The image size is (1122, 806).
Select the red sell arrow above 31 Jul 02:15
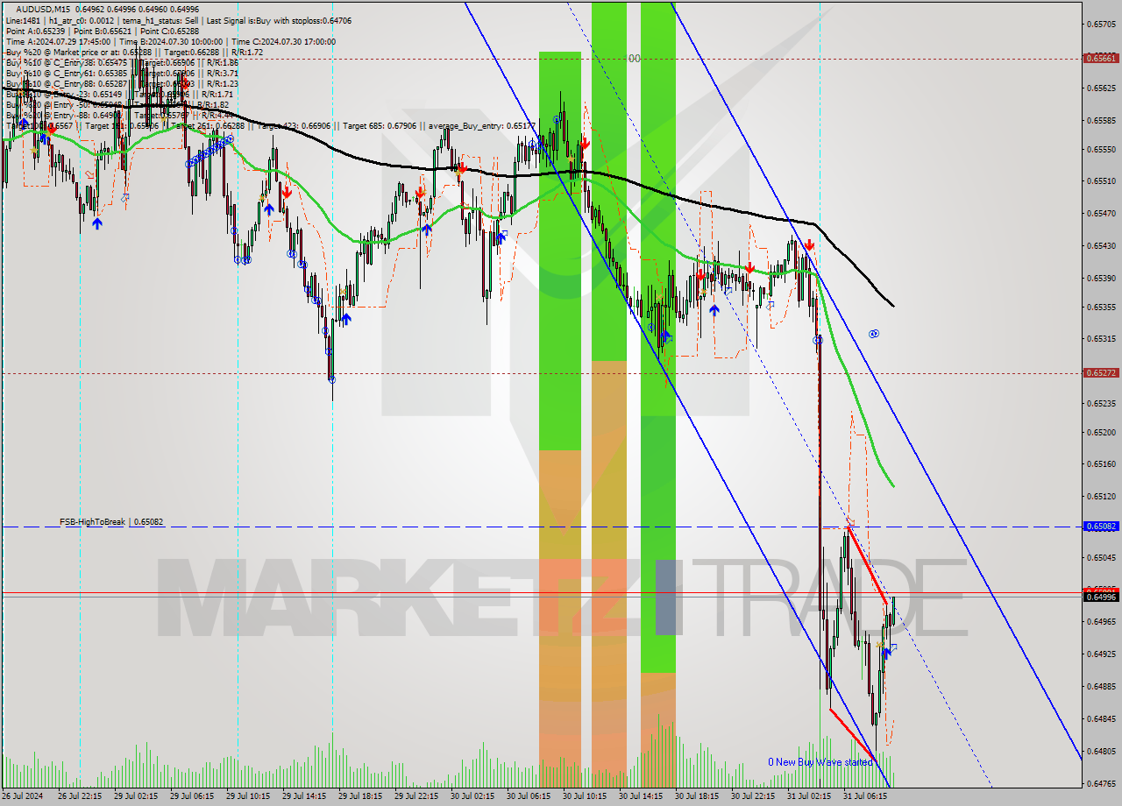pos(810,245)
